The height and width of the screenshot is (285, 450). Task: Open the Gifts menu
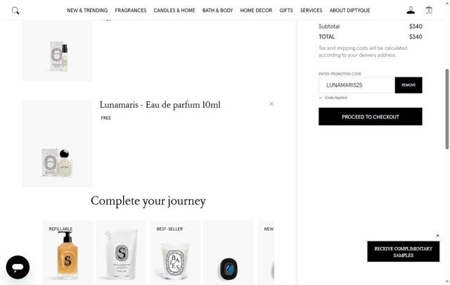pos(286,11)
